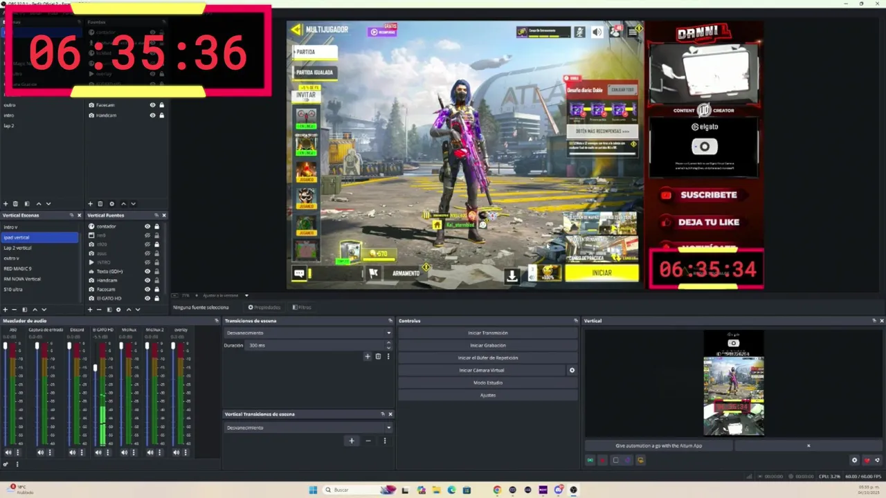Mute the Discord audio channel

click(x=72, y=452)
